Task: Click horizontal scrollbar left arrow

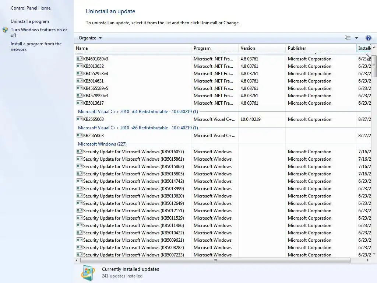Action: point(77,260)
